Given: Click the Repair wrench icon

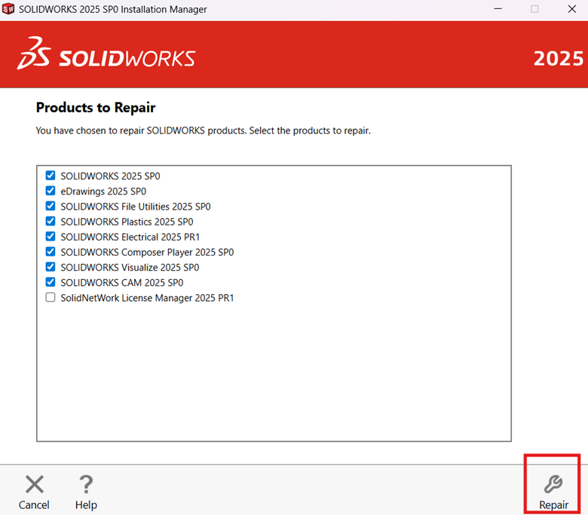Looking at the screenshot, I should coord(553,484).
